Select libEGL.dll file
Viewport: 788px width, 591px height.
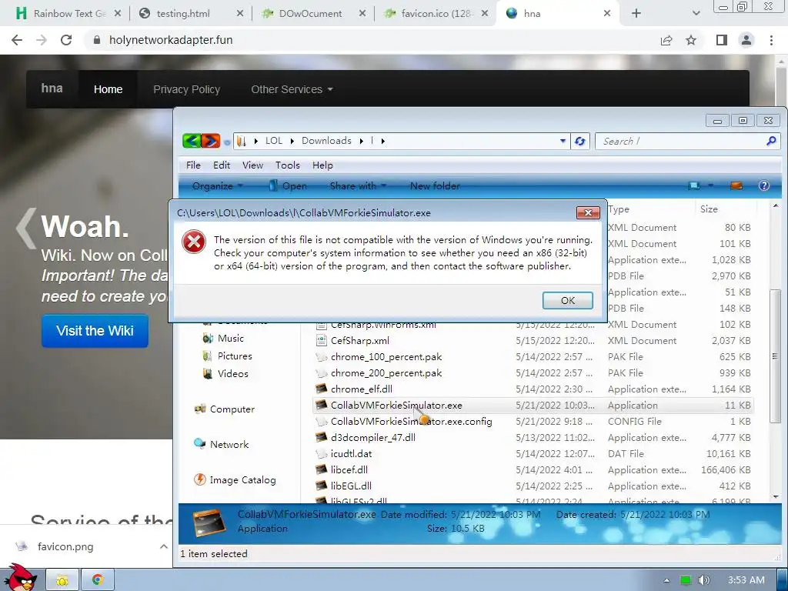pyautogui.click(x=351, y=486)
